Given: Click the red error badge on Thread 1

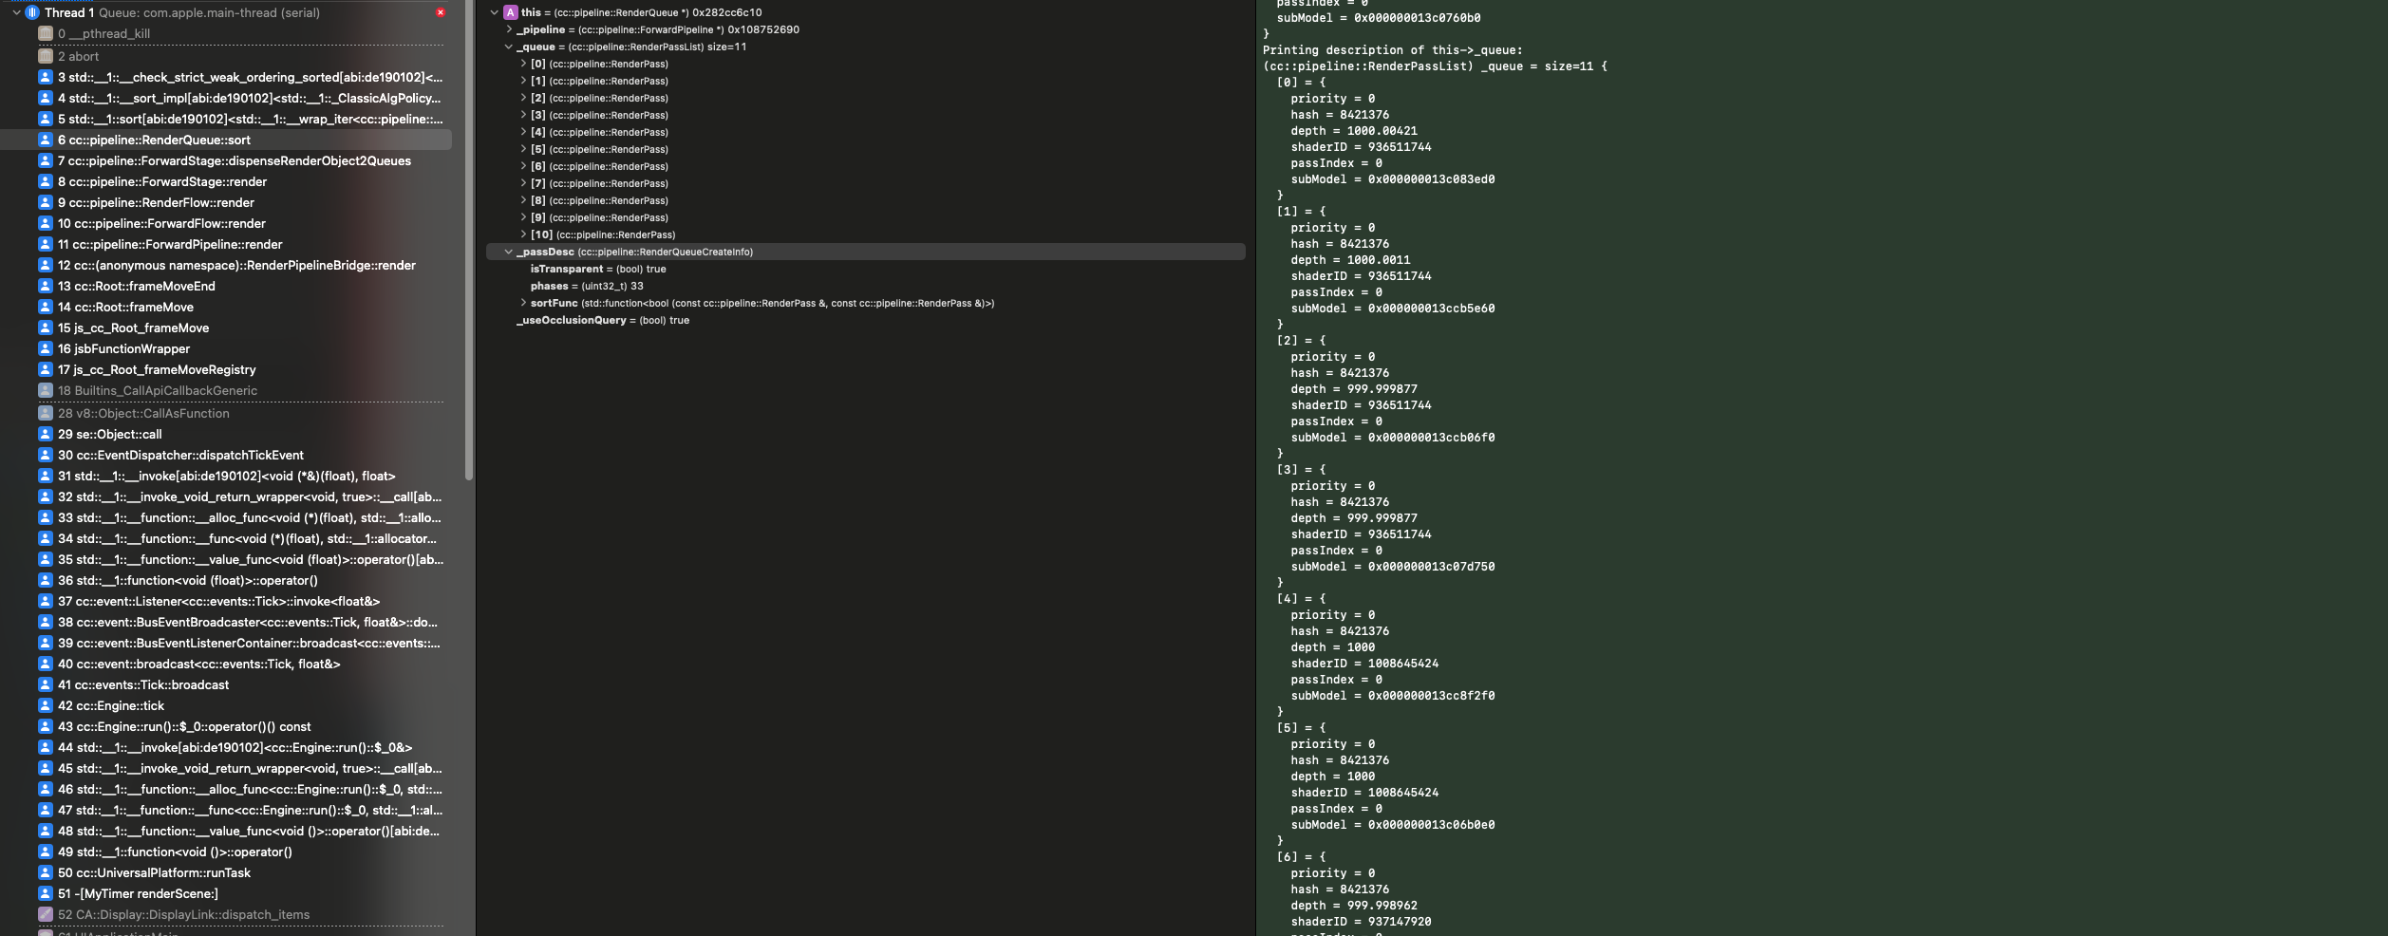Looking at the screenshot, I should pyautogui.click(x=441, y=12).
